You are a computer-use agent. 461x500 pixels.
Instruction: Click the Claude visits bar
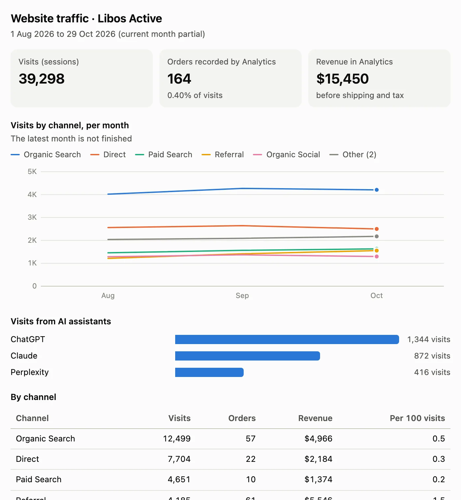(x=248, y=356)
